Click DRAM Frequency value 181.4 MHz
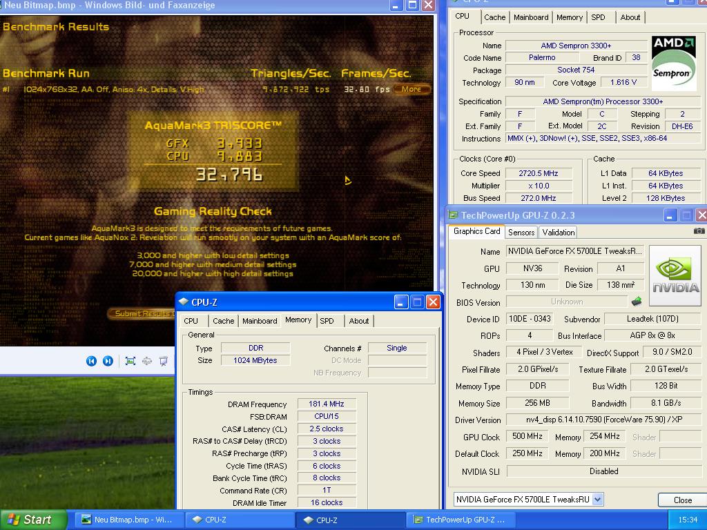This screenshot has width=707, height=530. coord(327,404)
